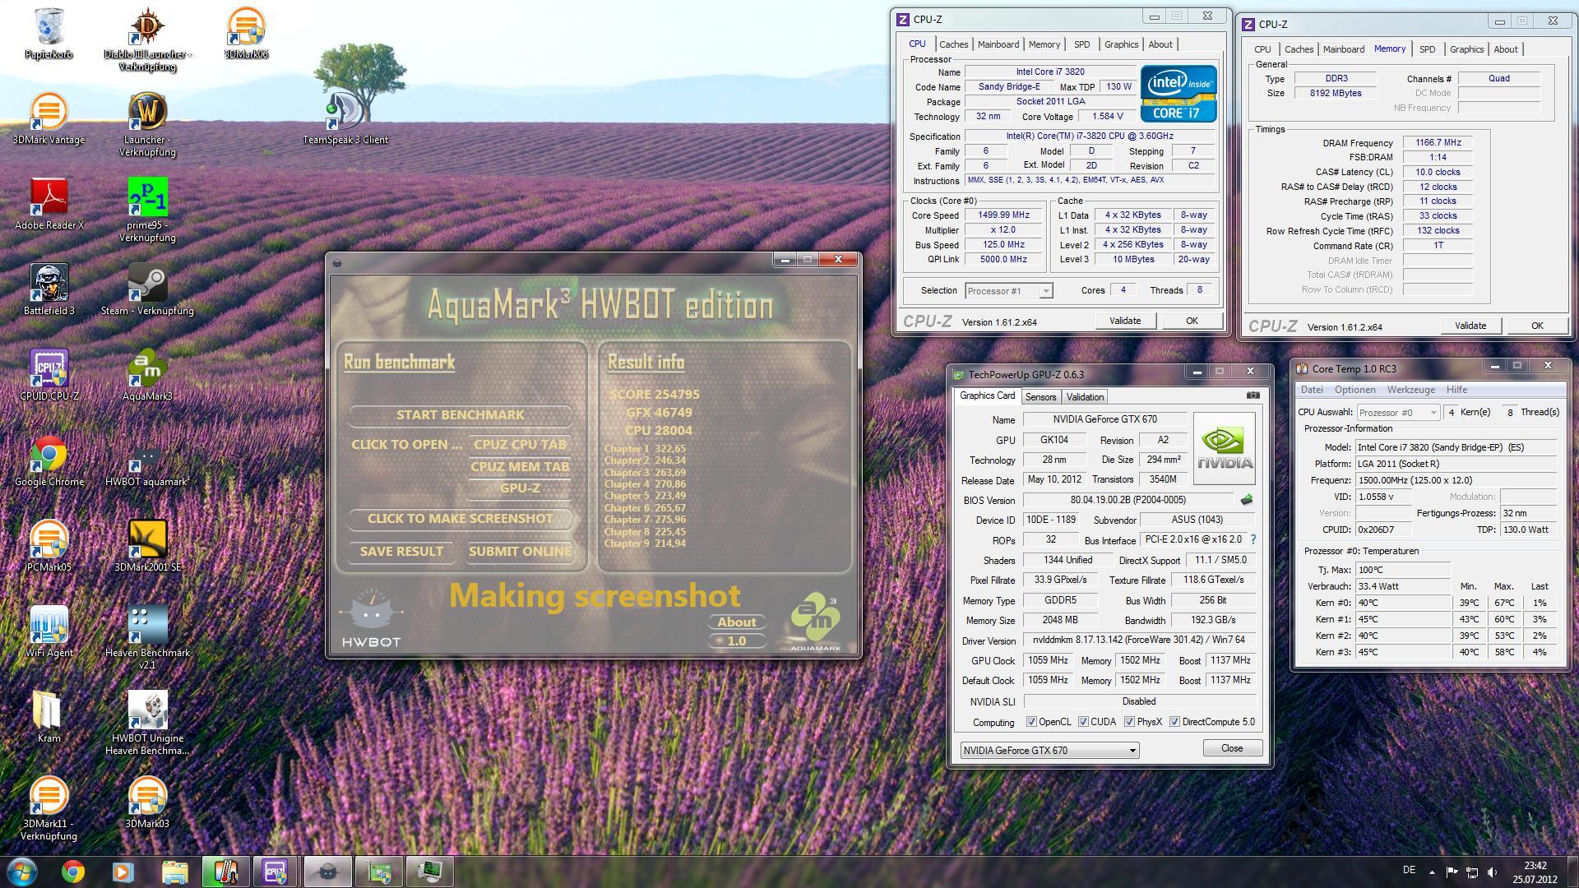The height and width of the screenshot is (888, 1579).
Task: Click the volume icon in system tray
Action: tap(1492, 872)
